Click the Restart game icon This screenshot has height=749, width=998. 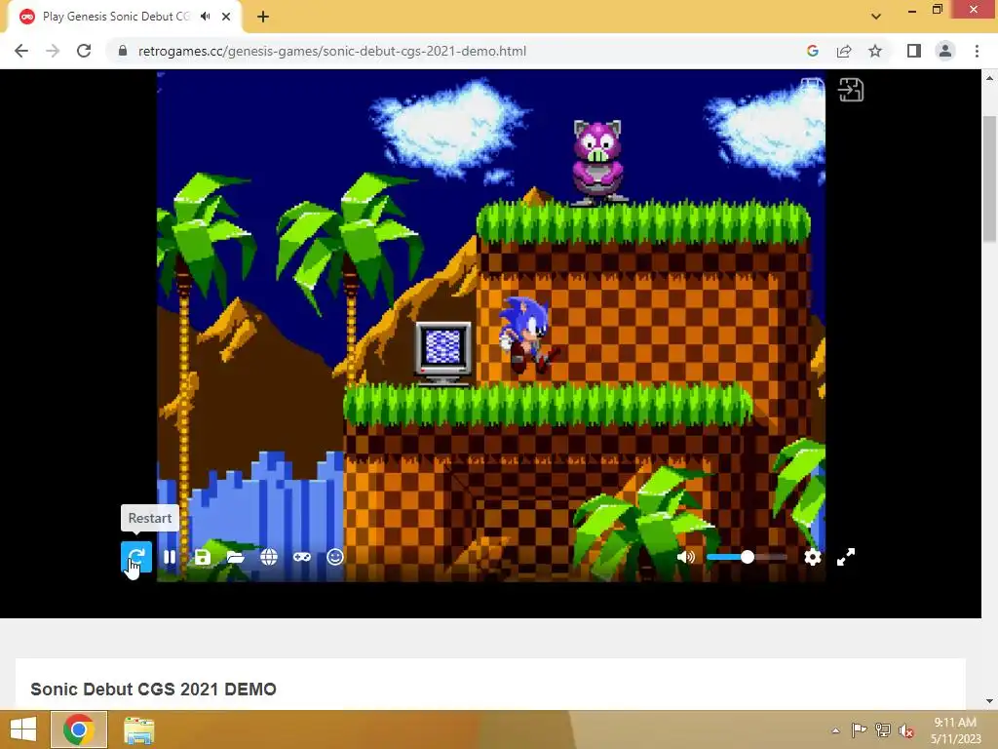point(136,557)
